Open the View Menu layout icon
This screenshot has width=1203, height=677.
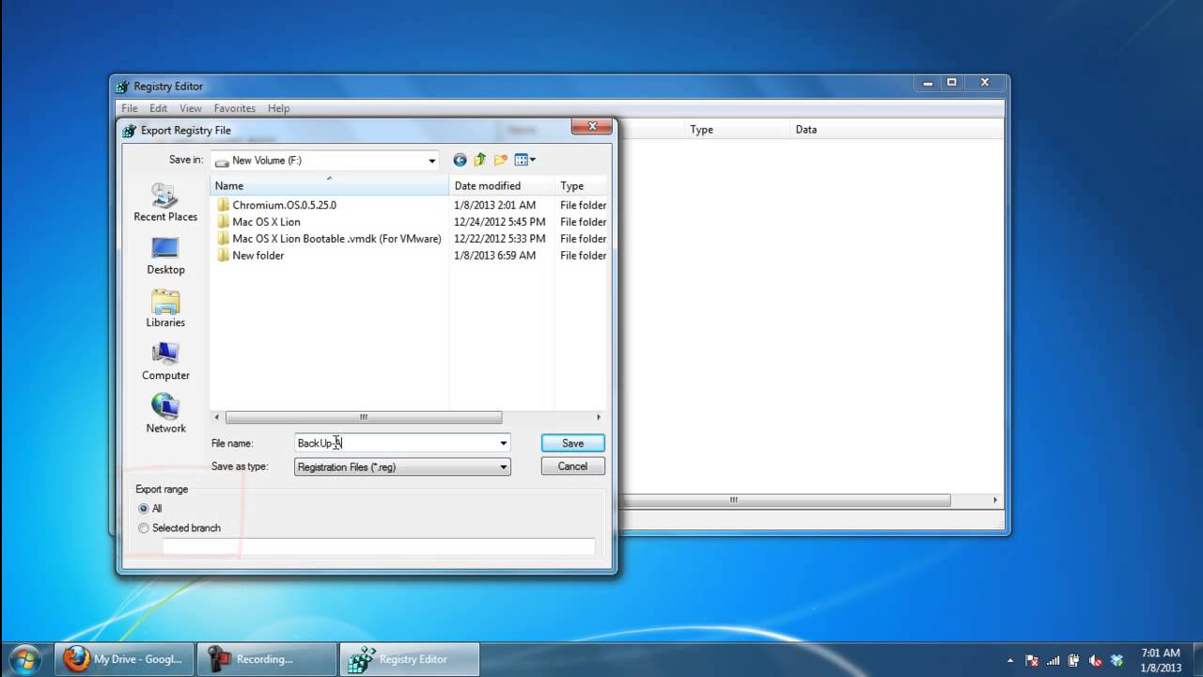tap(521, 160)
